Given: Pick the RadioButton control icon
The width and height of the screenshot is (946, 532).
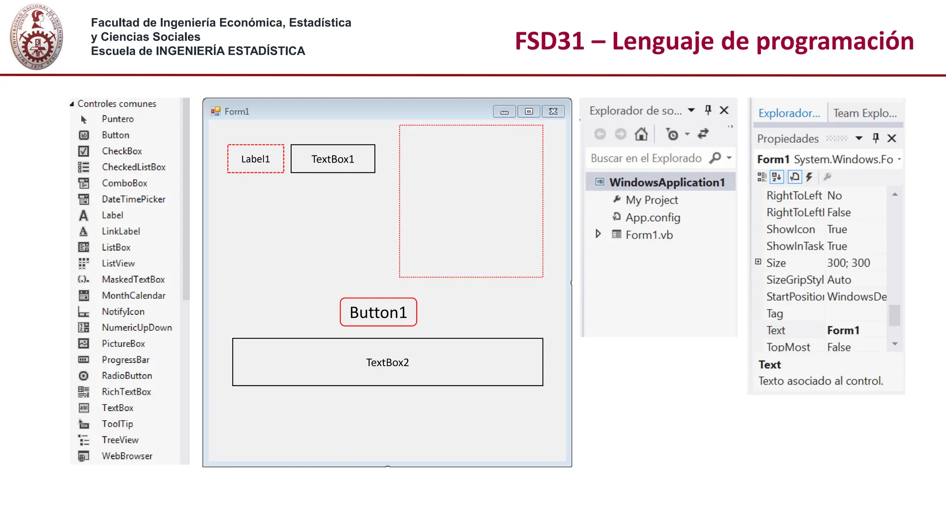Looking at the screenshot, I should pyautogui.click(x=84, y=376).
